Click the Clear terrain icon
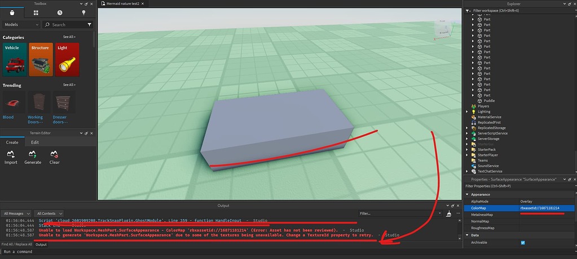 (55, 154)
